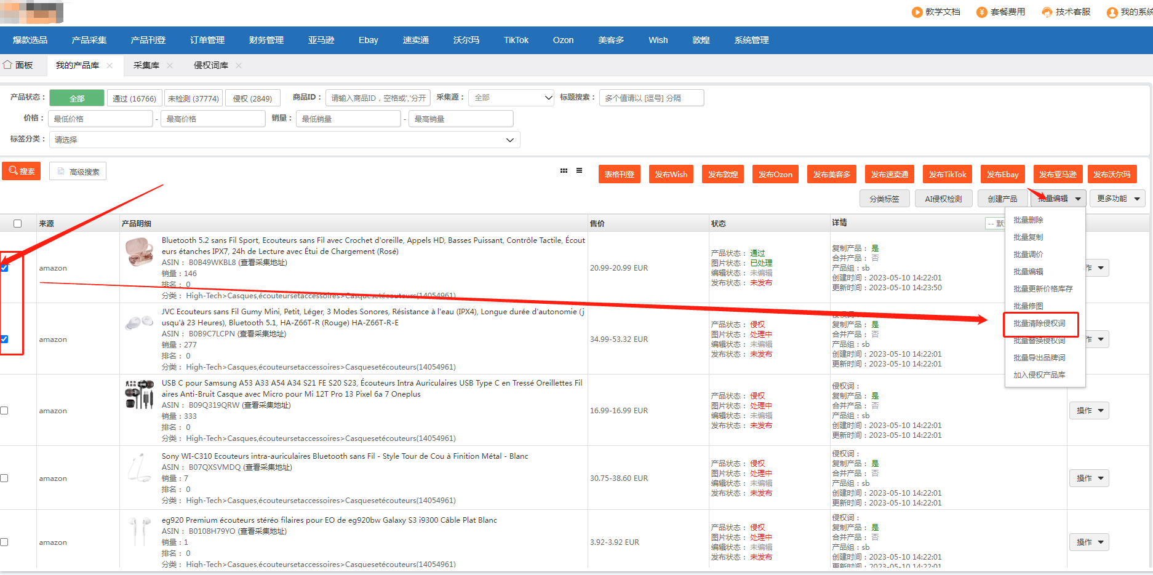Filter by 侵权 (2849) status

pyautogui.click(x=252, y=98)
